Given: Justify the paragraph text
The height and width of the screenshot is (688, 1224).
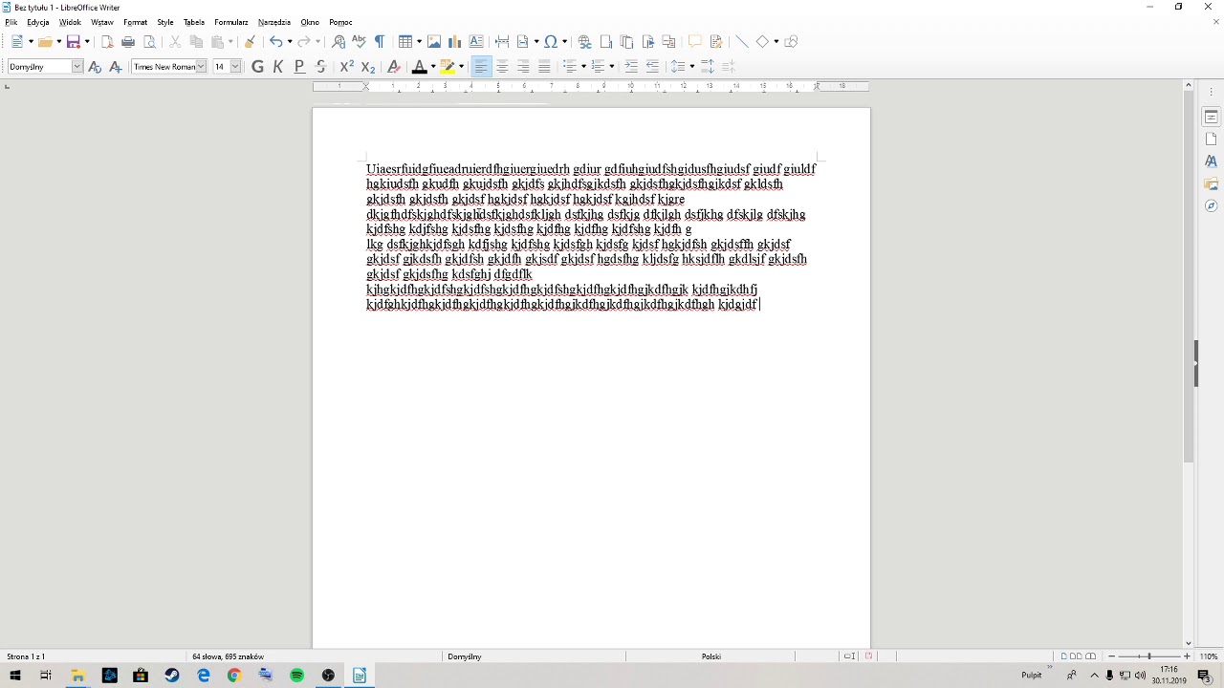Looking at the screenshot, I should pyautogui.click(x=544, y=67).
